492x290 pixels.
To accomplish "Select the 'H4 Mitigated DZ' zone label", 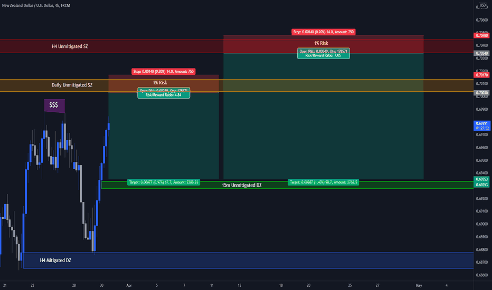I will coord(55,260).
